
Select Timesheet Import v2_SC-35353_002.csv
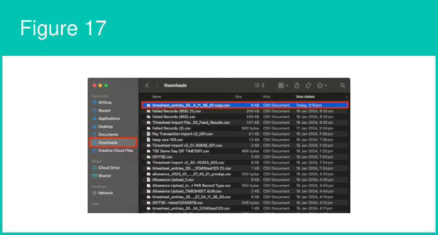245,163
